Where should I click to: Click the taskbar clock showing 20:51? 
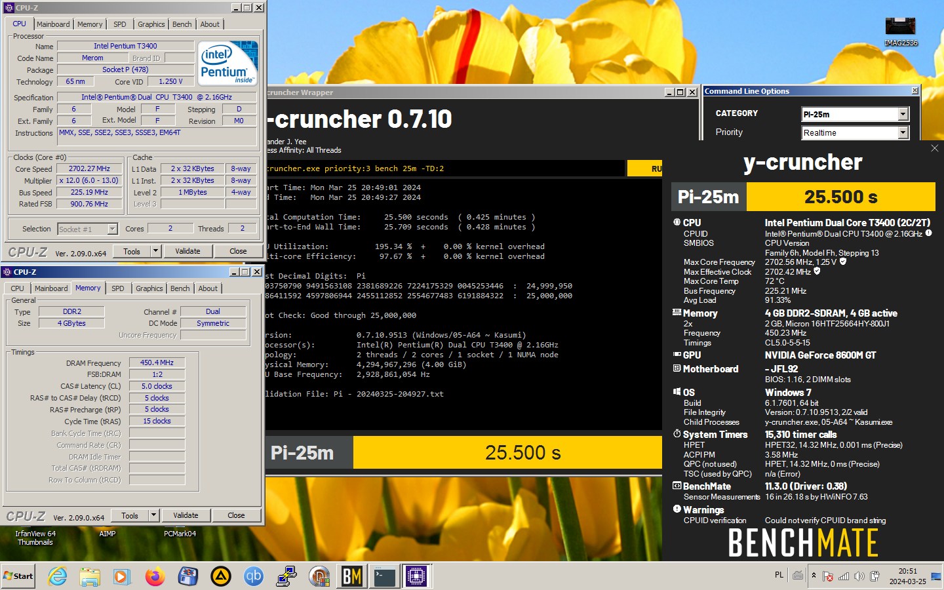point(907,576)
